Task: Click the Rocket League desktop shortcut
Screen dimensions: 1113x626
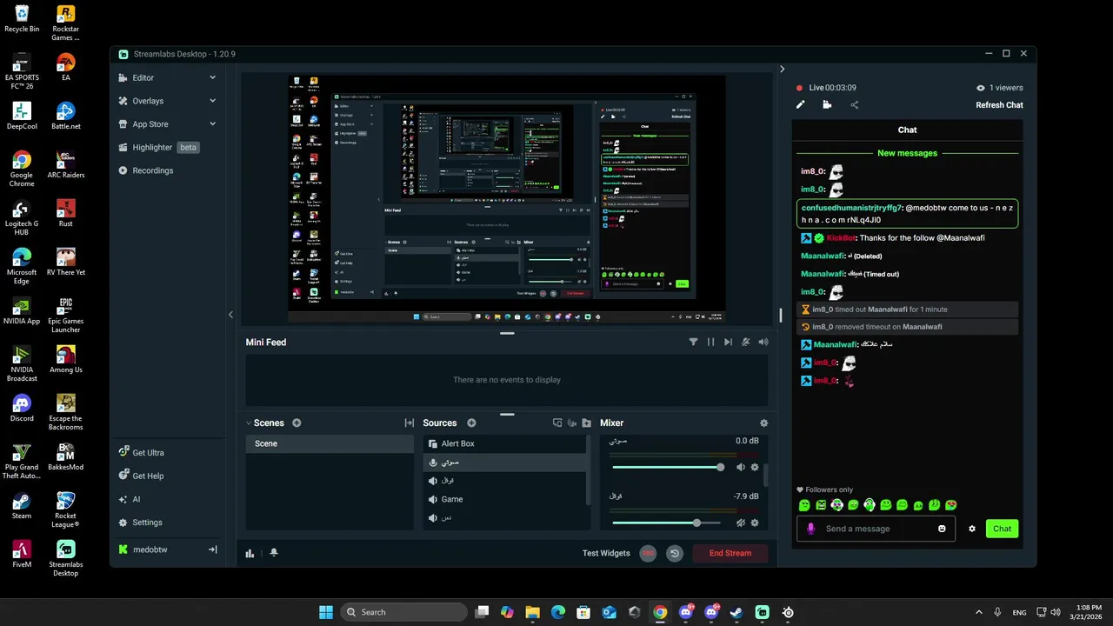Action: coord(66,509)
